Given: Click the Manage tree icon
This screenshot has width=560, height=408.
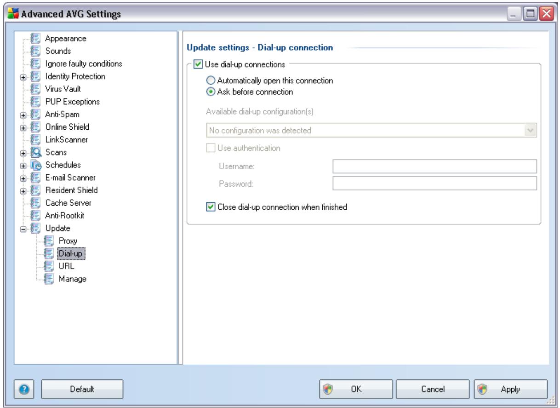Looking at the screenshot, I should point(49,278).
